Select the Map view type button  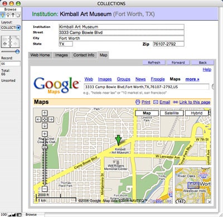pyautogui.click(x=147, y=113)
